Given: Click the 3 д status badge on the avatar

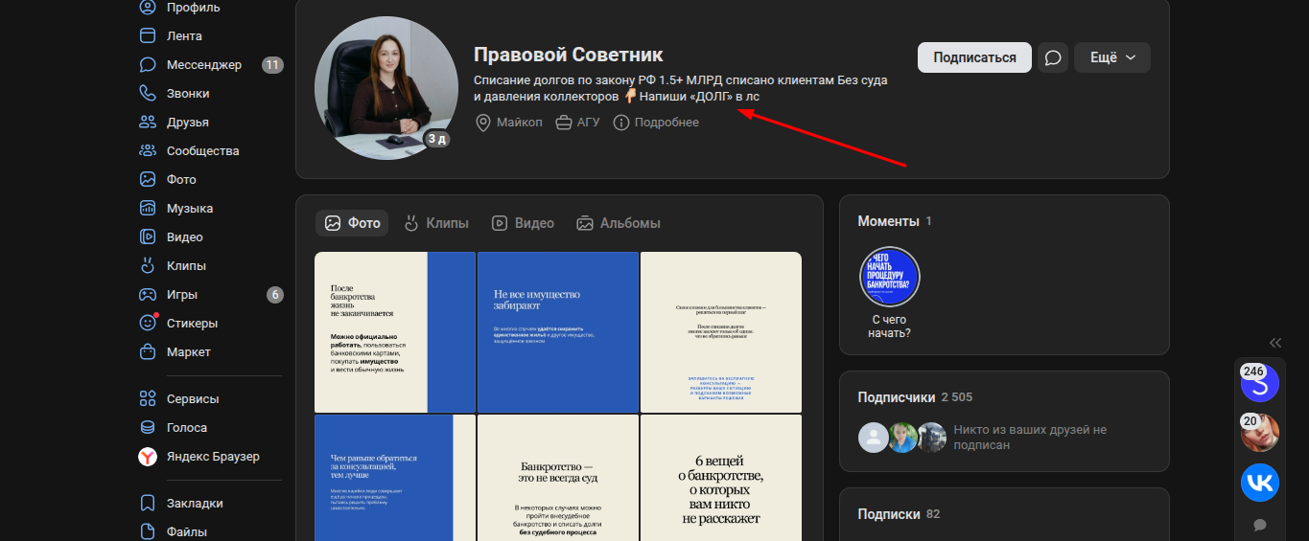Looking at the screenshot, I should [x=437, y=139].
